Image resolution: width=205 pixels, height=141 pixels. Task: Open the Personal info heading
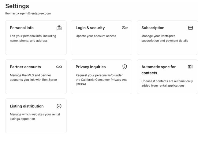22,28
